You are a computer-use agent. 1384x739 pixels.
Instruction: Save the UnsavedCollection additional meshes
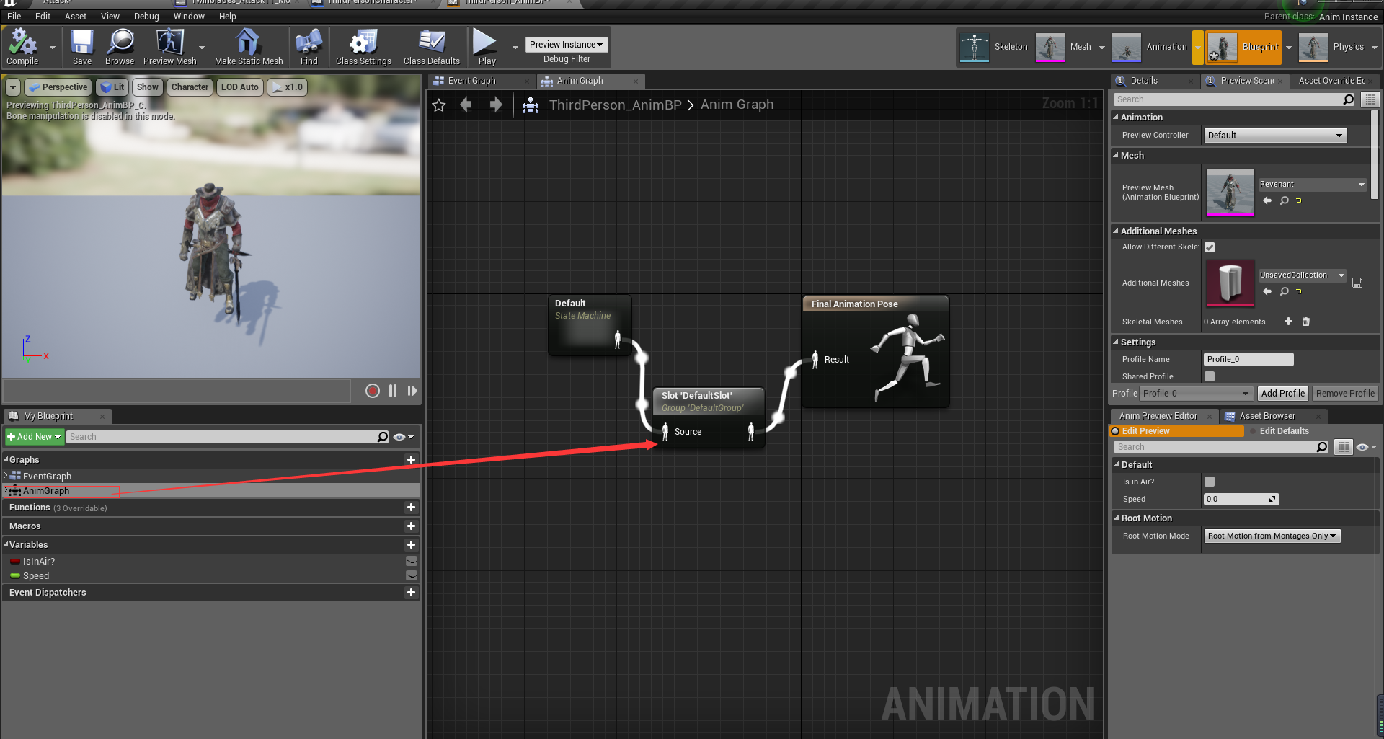click(1357, 283)
